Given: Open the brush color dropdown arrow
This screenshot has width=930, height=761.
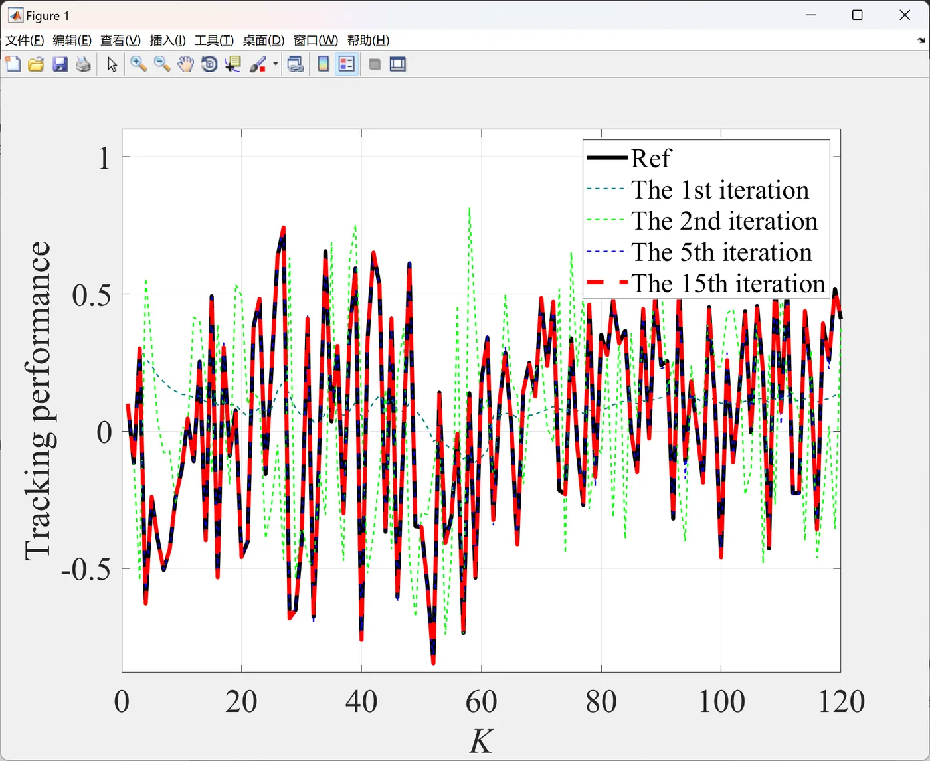Looking at the screenshot, I should 276,64.
